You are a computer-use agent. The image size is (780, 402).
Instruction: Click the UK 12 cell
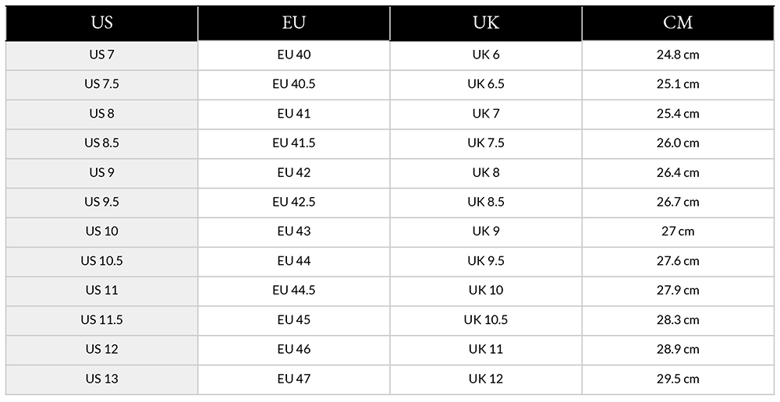(x=486, y=379)
